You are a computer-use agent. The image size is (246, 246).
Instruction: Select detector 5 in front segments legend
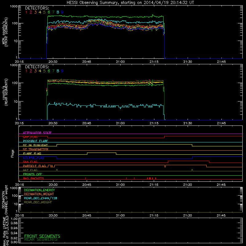point(44,12)
